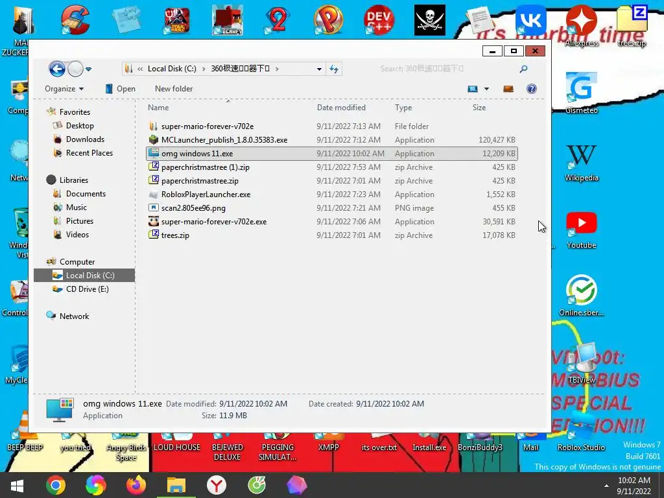This screenshot has width=664, height=498.
Task: Open the Documents library
Action: (86, 193)
